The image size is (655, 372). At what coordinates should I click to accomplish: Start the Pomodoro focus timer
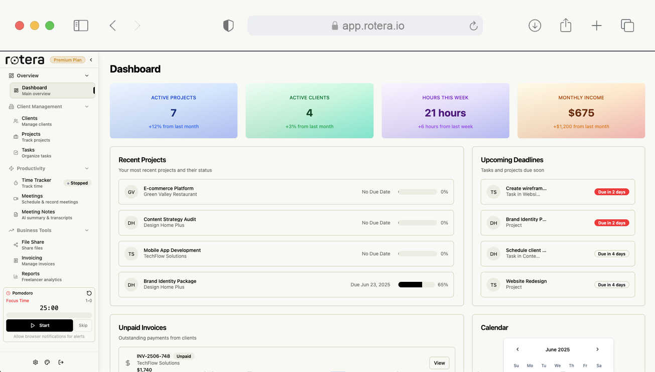(x=40, y=325)
